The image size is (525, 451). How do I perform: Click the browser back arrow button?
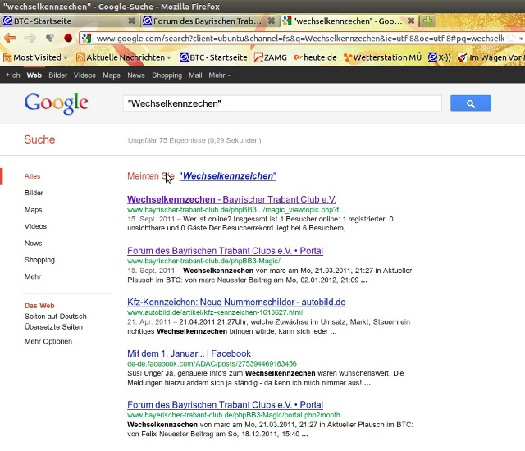click(x=11, y=39)
